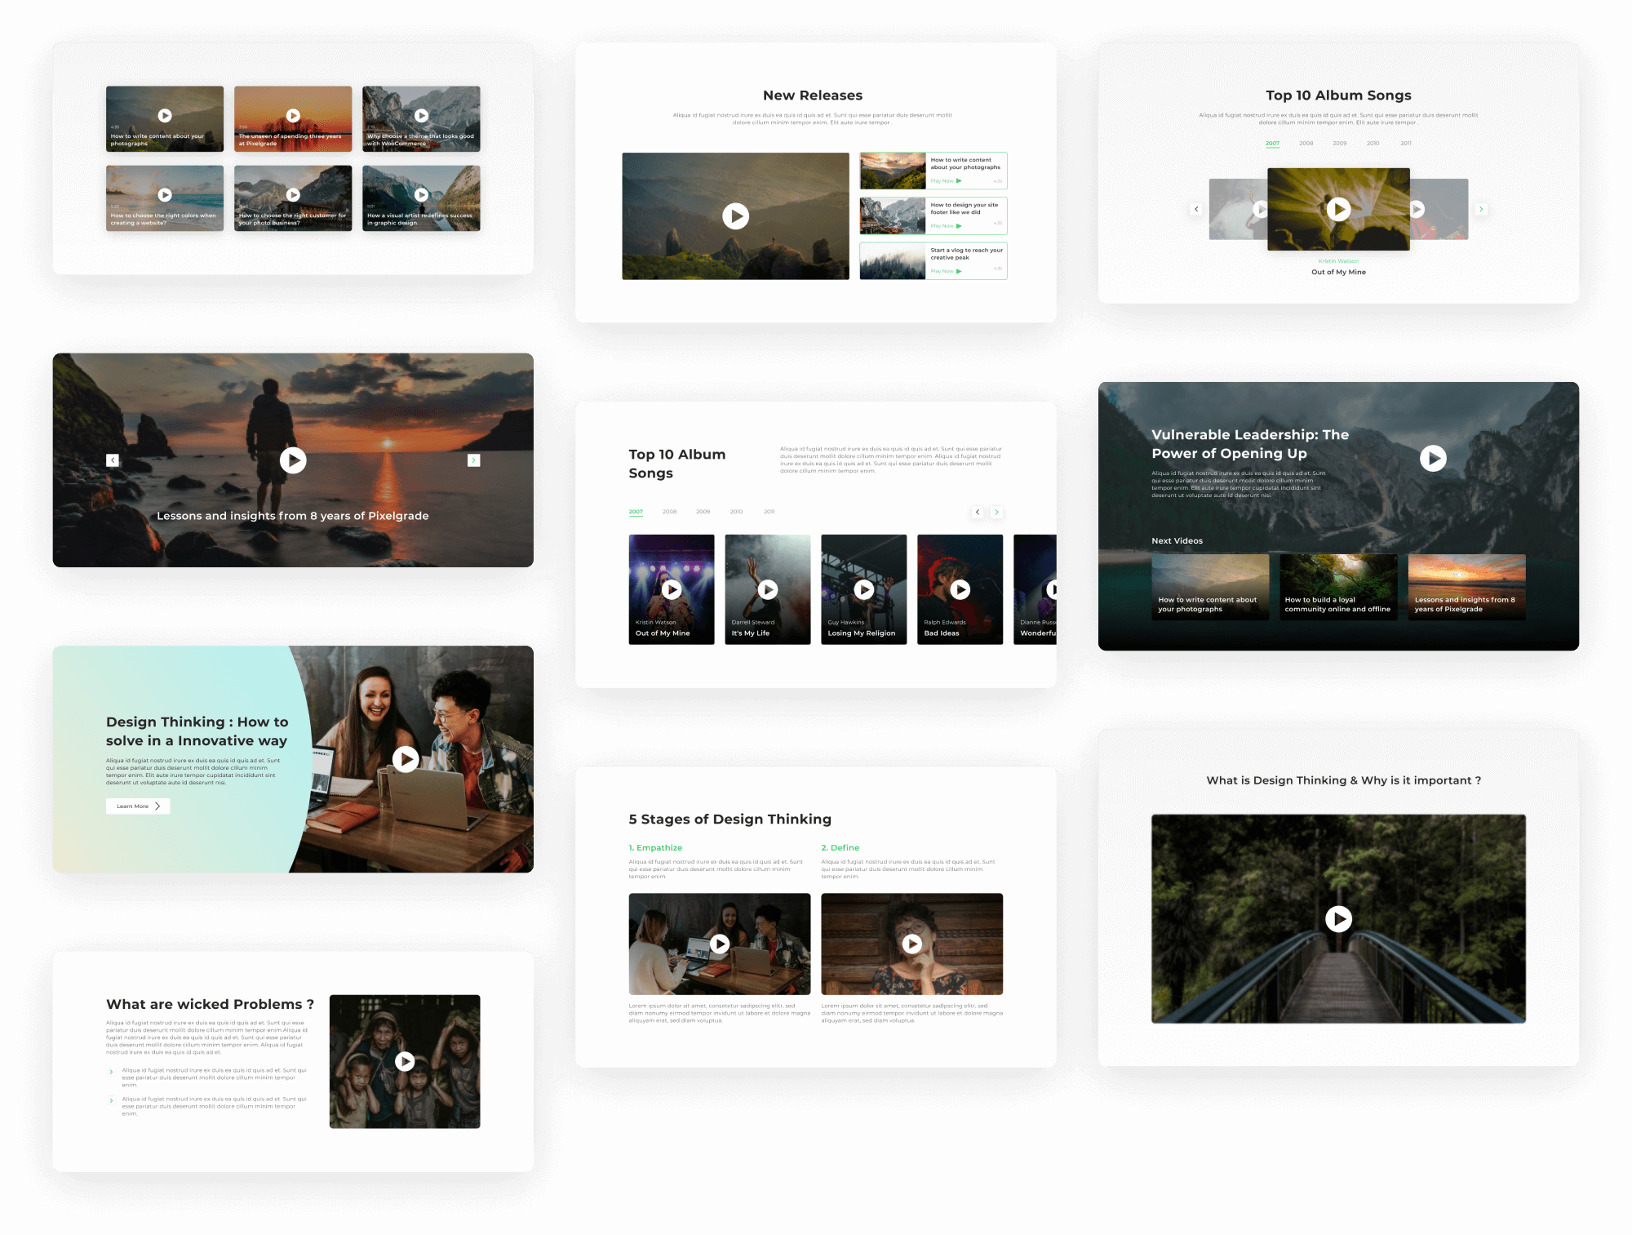Select 2011 tab in left-aligned Top 10 Album list
1632x1235 pixels.
(769, 512)
